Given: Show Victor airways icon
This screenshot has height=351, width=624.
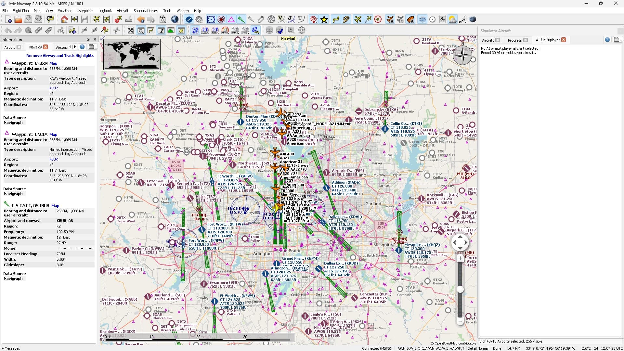Looking at the screenshot, I should (281, 19).
